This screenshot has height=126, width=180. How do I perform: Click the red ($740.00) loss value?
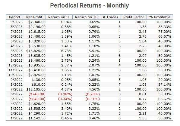coord(37,94)
